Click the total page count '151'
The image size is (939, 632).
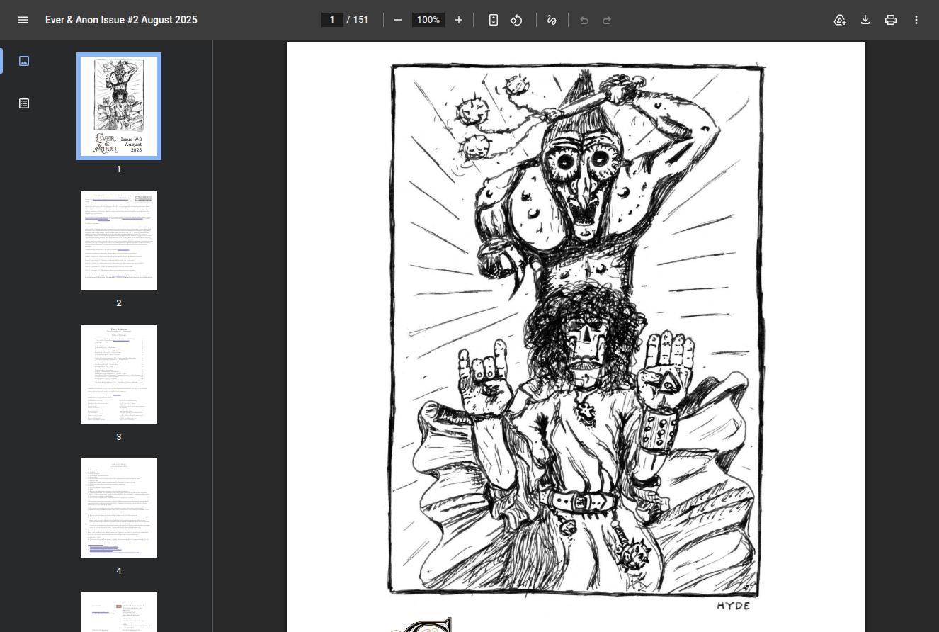(360, 20)
